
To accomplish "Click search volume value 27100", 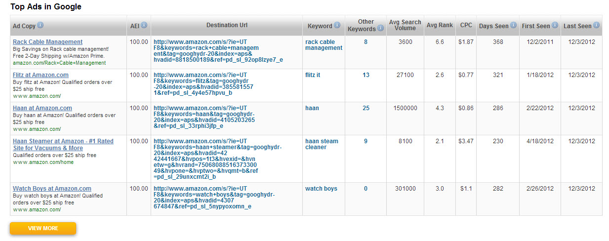I will coord(405,75).
